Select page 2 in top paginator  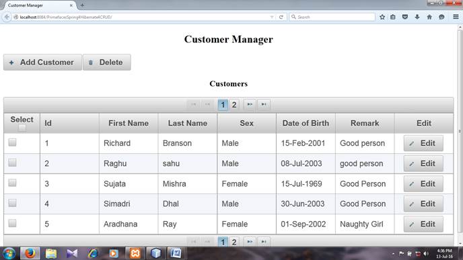(234, 105)
